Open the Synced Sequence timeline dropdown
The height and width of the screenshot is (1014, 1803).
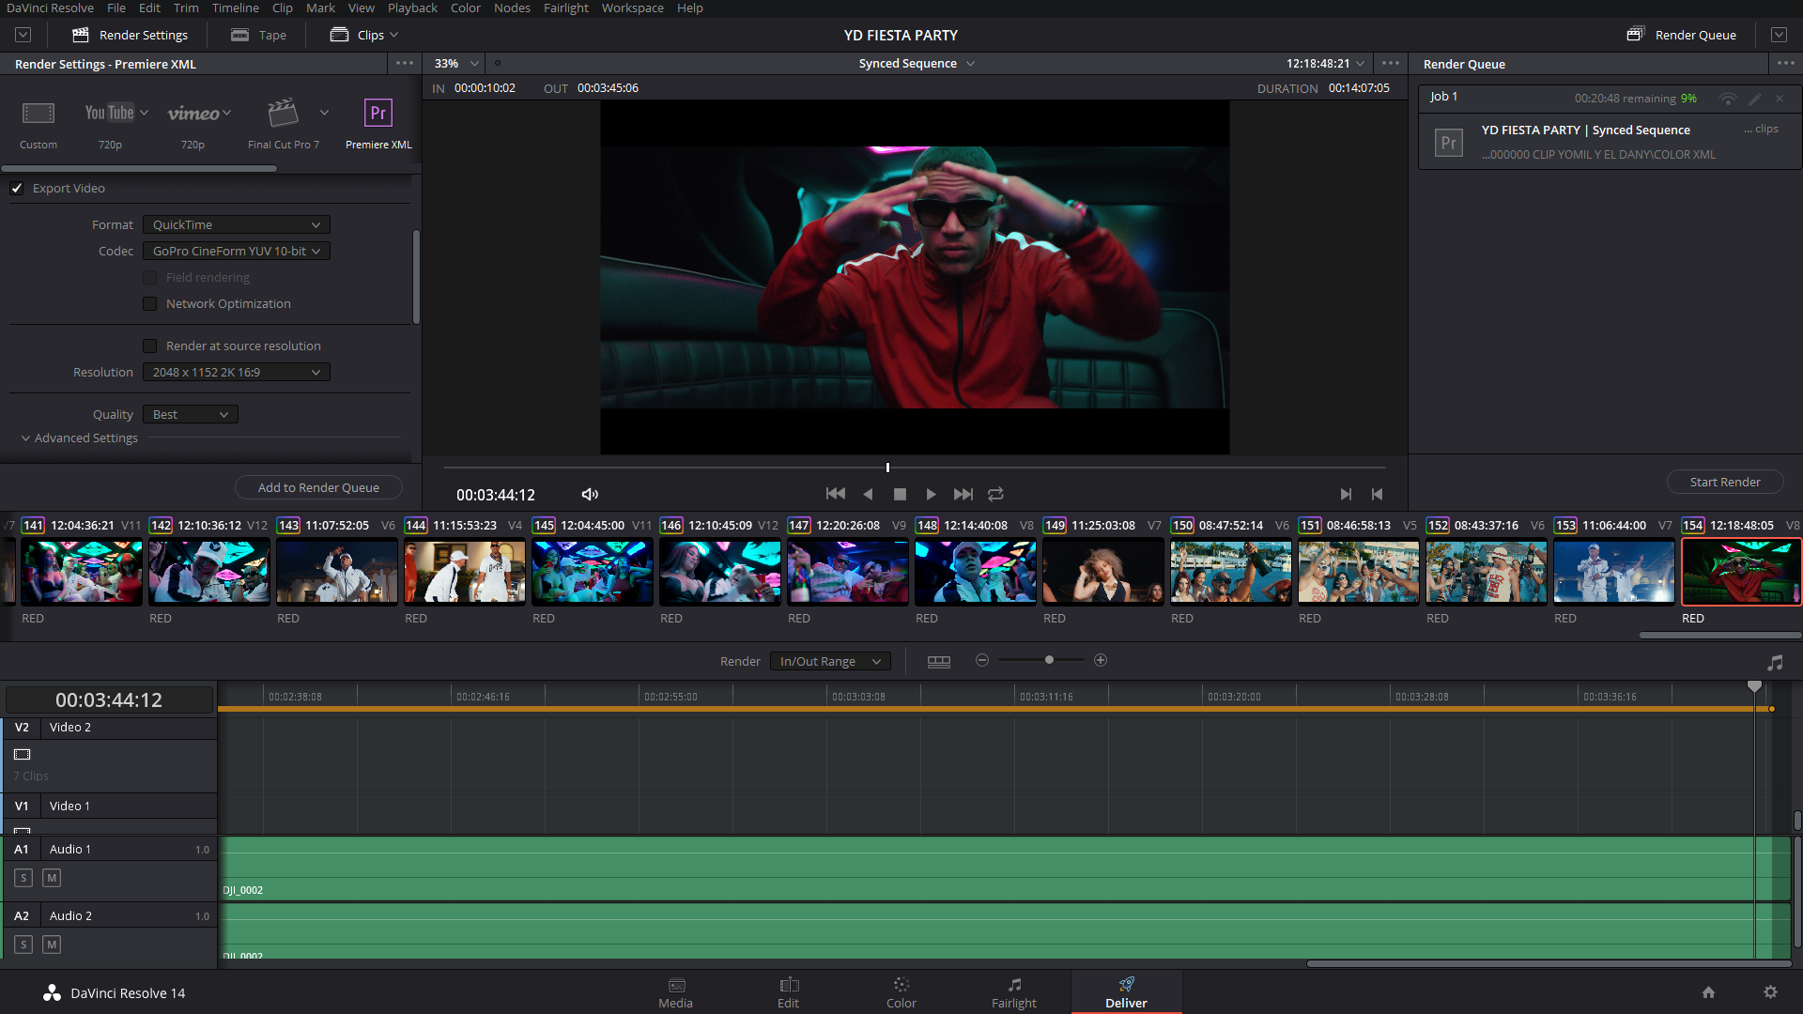coord(917,64)
